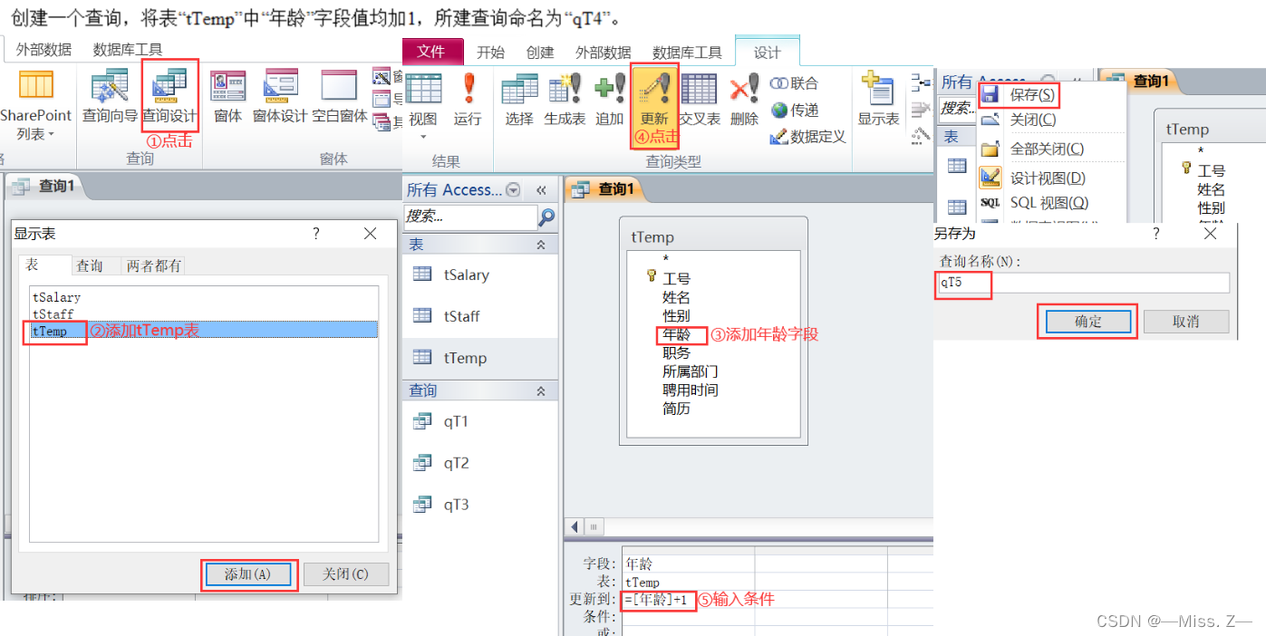The width and height of the screenshot is (1266, 636).
Task: Collapse the 查询 group in navigation pane
Action: tap(541, 390)
